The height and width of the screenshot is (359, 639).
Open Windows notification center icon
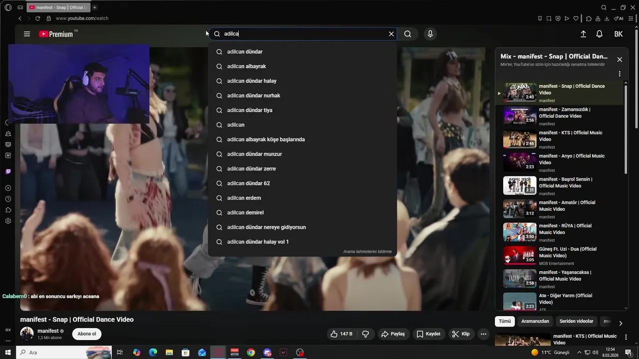pyautogui.click(x=629, y=353)
